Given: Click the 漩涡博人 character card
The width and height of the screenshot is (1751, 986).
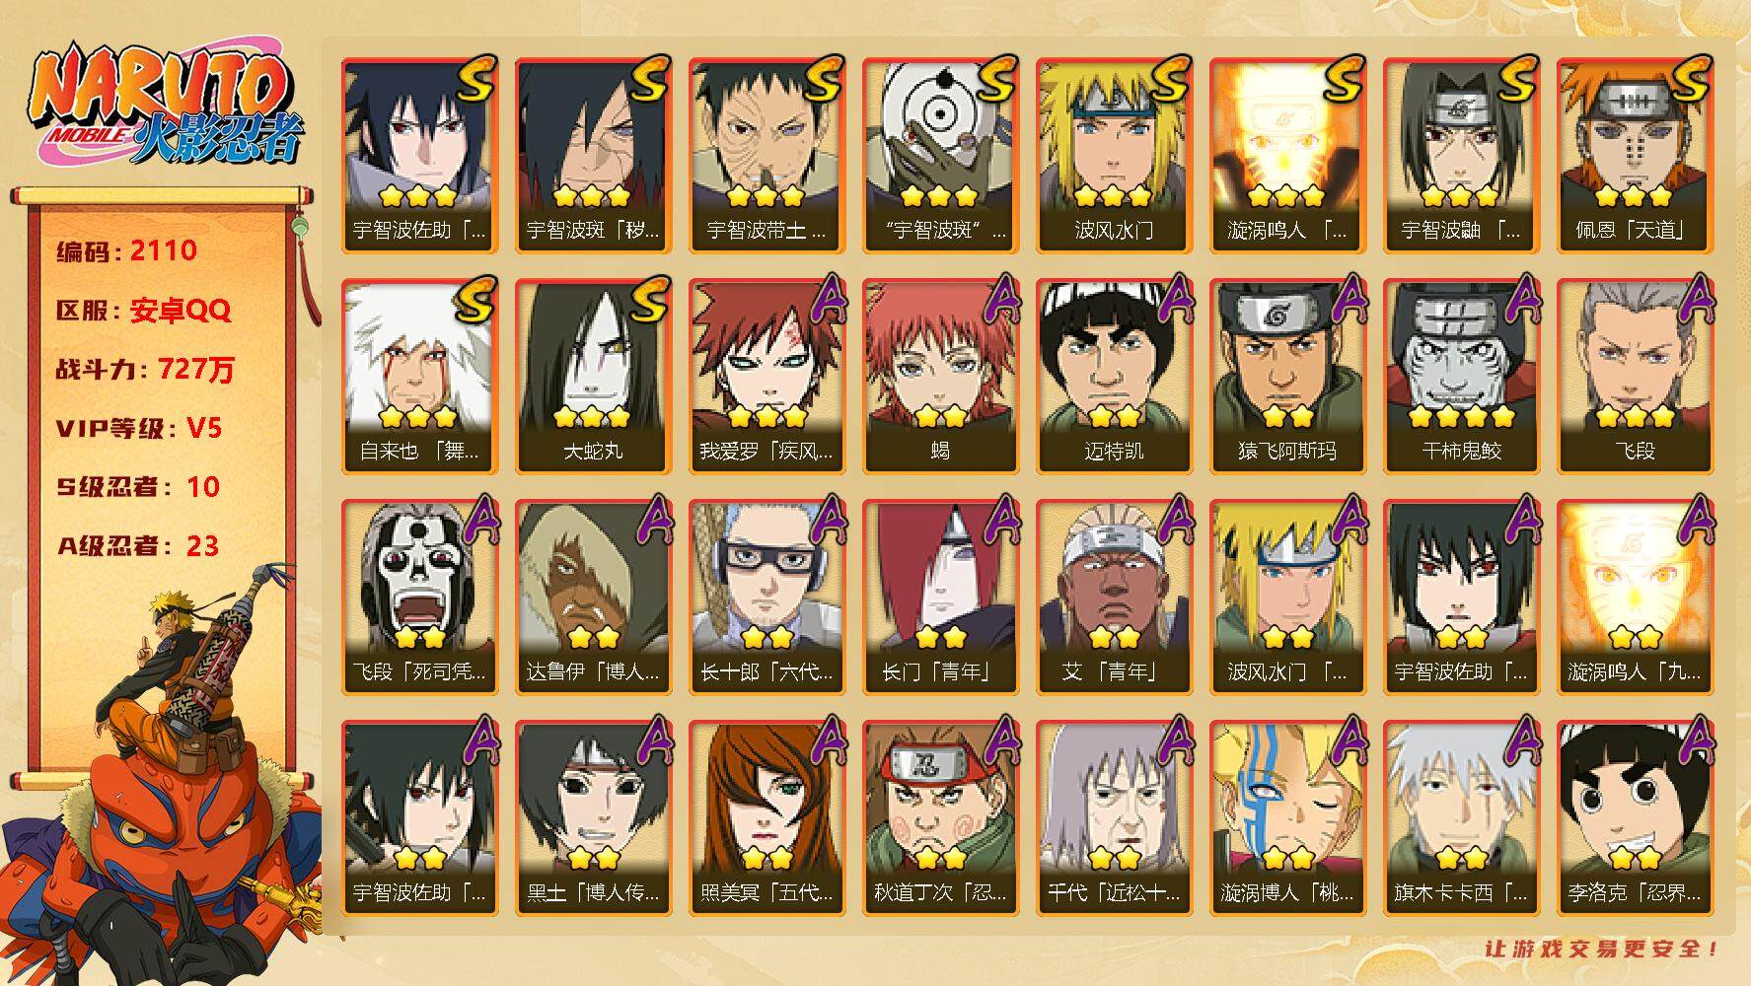Looking at the screenshot, I should click(x=1288, y=818).
